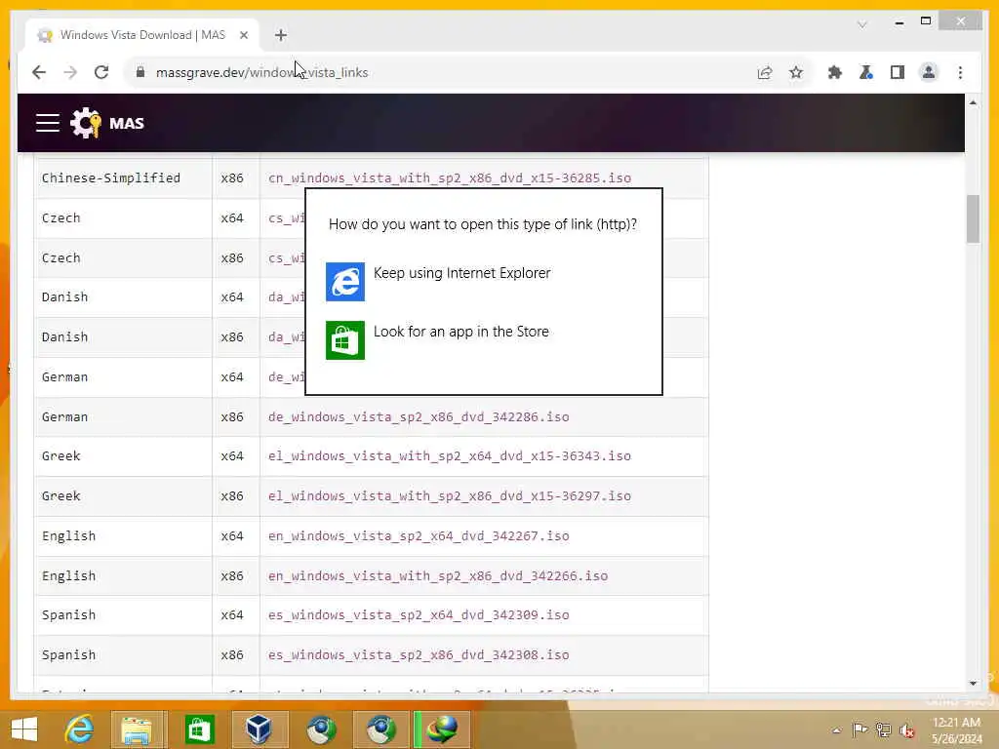Click the MAS gear logo
This screenshot has height=749, width=999.
(86, 122)
